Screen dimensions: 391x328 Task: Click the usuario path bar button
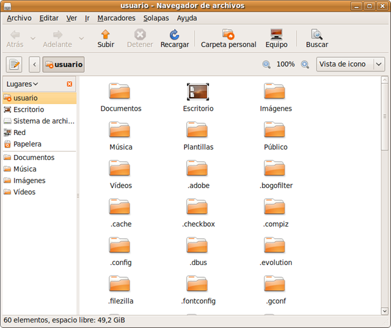pyautogui.click(x=64, y=64)
